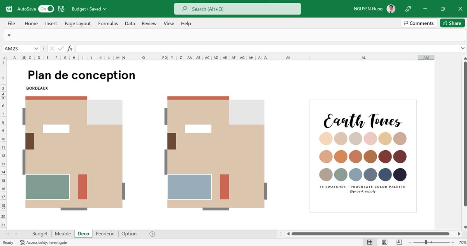Open the Review tab

[149, 23]
